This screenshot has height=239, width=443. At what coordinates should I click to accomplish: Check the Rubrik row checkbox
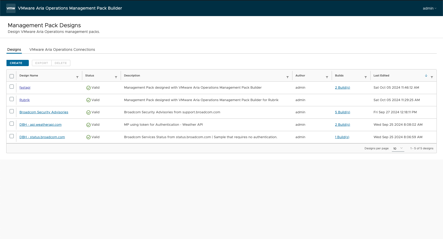click(x=12, y=99)
